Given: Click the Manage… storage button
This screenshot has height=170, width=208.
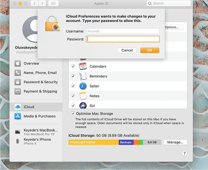Looking at the screenshot, I should (x=175, y=142).
